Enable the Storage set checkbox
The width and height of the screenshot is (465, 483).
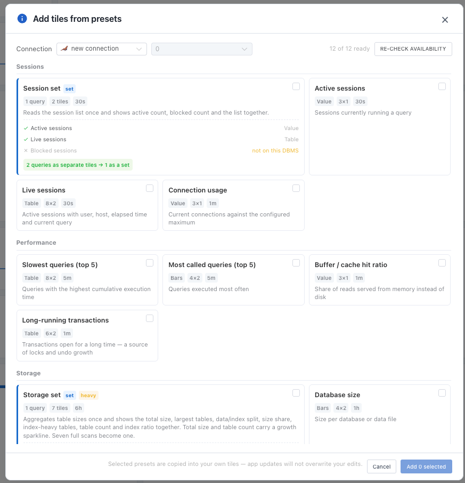click(296, 393)
